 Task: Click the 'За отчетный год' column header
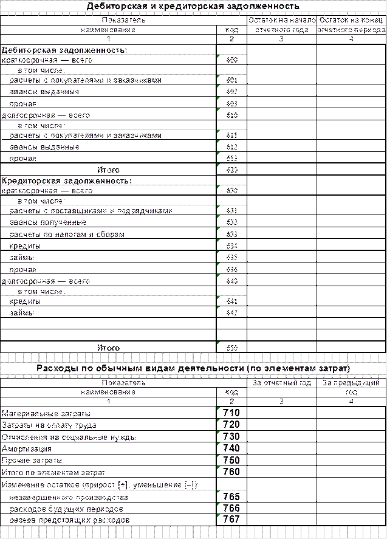pos(282,388)
